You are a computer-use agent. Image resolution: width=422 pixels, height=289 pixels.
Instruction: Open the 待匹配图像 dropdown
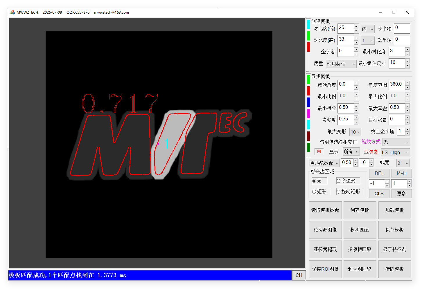[x=324, y=163]
